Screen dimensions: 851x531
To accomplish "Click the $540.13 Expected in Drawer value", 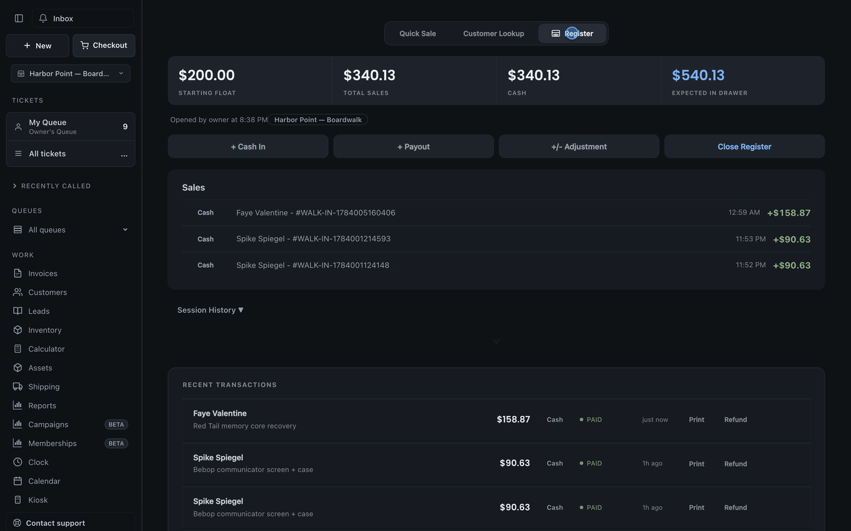I will [x=698, y=75].
